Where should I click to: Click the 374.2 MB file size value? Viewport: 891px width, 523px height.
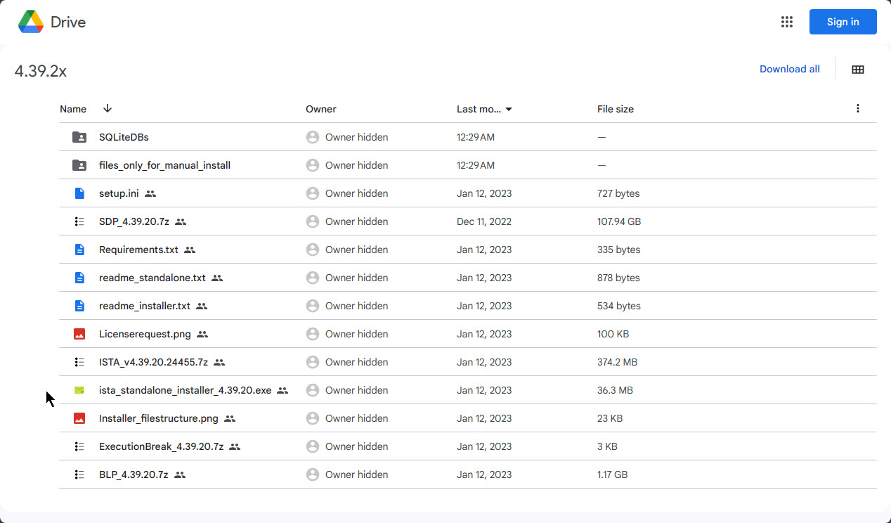coord(617,362)
